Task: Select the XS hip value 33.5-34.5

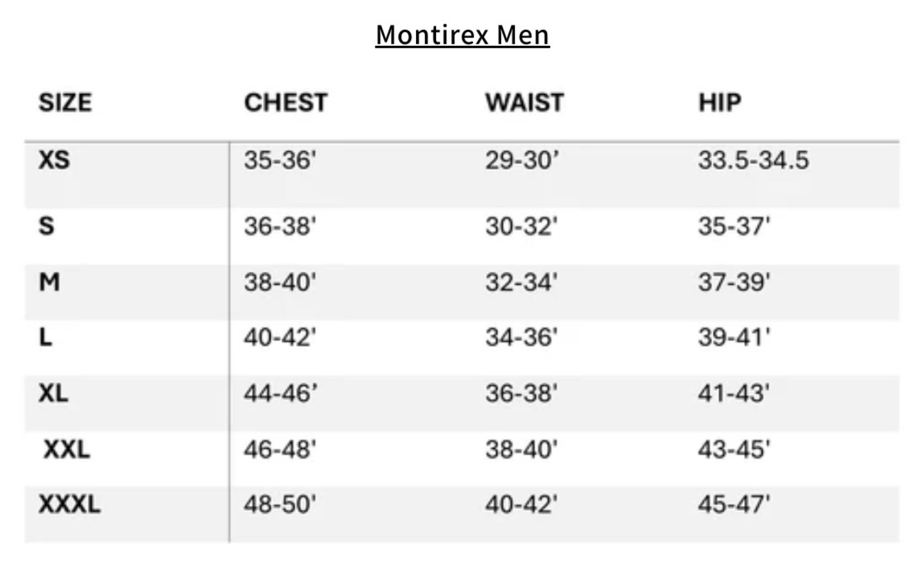Action: click(753, 161)
